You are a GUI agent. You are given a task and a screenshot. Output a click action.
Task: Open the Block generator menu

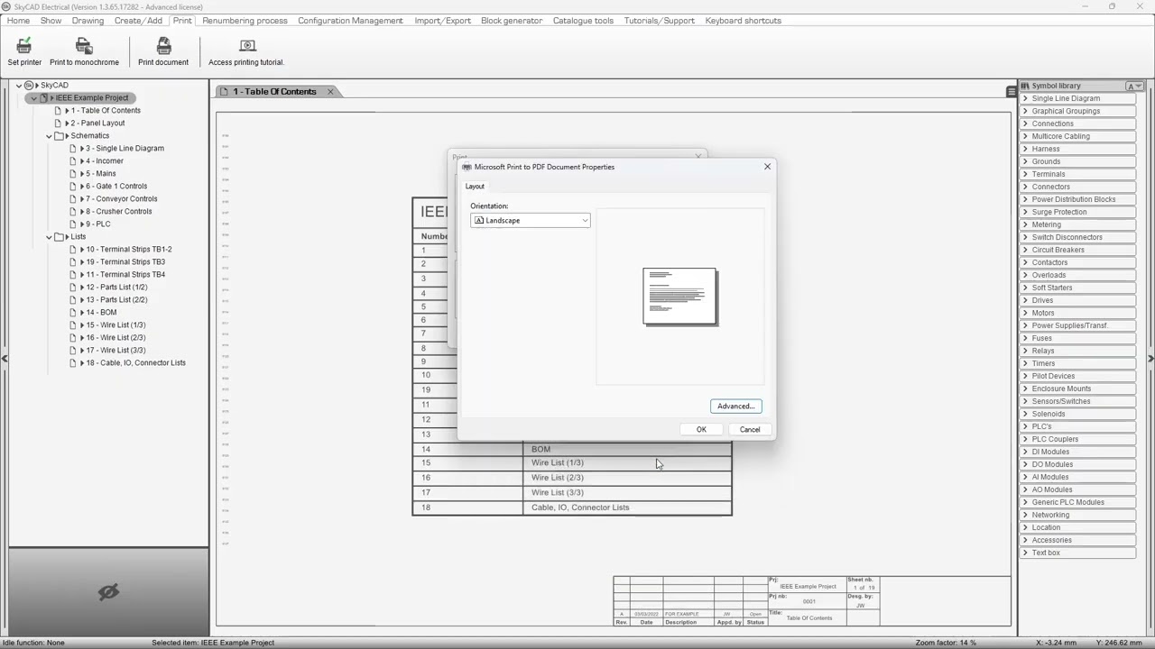(x=512, y=20)
